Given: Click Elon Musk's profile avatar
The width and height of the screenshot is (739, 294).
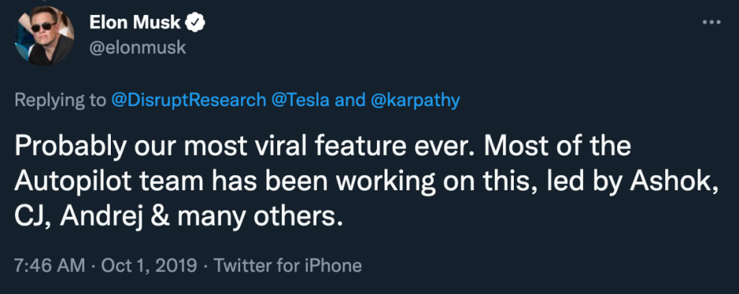Looking at the screenshot, I should pos(44,36).
